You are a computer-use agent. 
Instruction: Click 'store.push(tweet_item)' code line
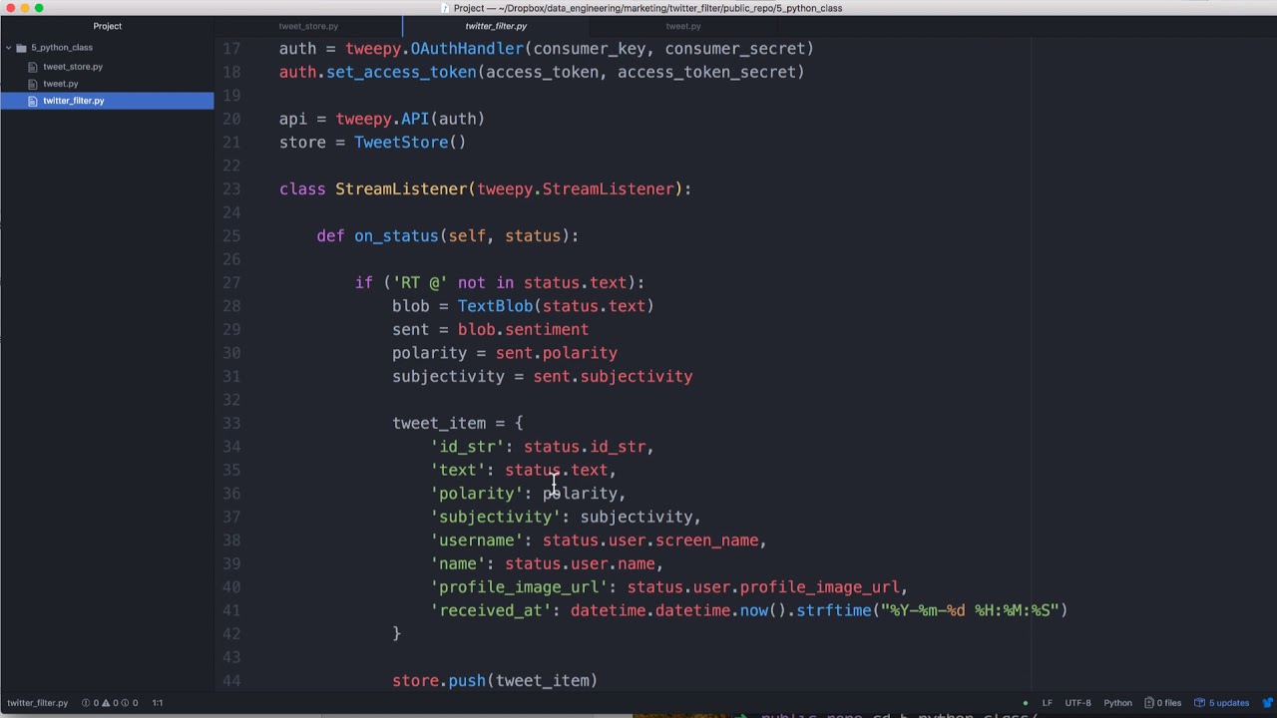click(x=495, y=680)
